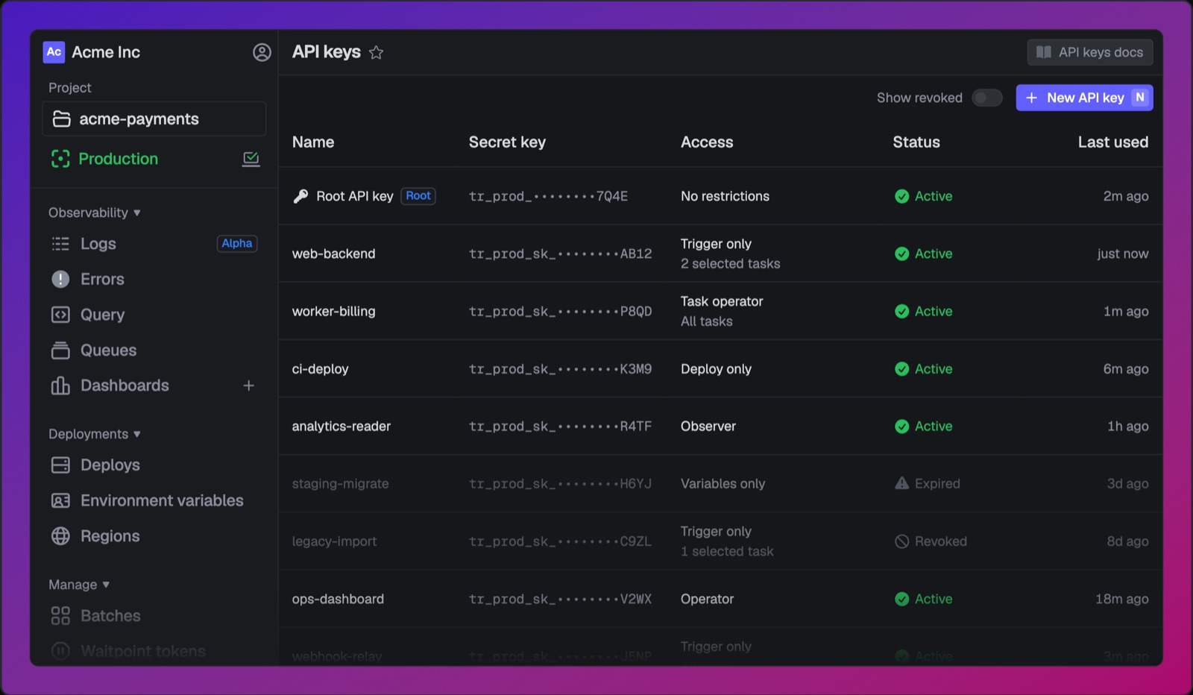Click the Alpha badge next to Logs

(237, 244)
